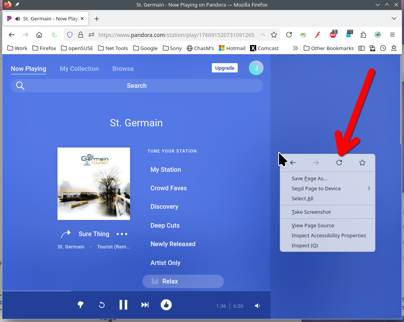Select the Artist Only station mode
Image resolution: width=404 pixels, height=322 pixels.
166,263
